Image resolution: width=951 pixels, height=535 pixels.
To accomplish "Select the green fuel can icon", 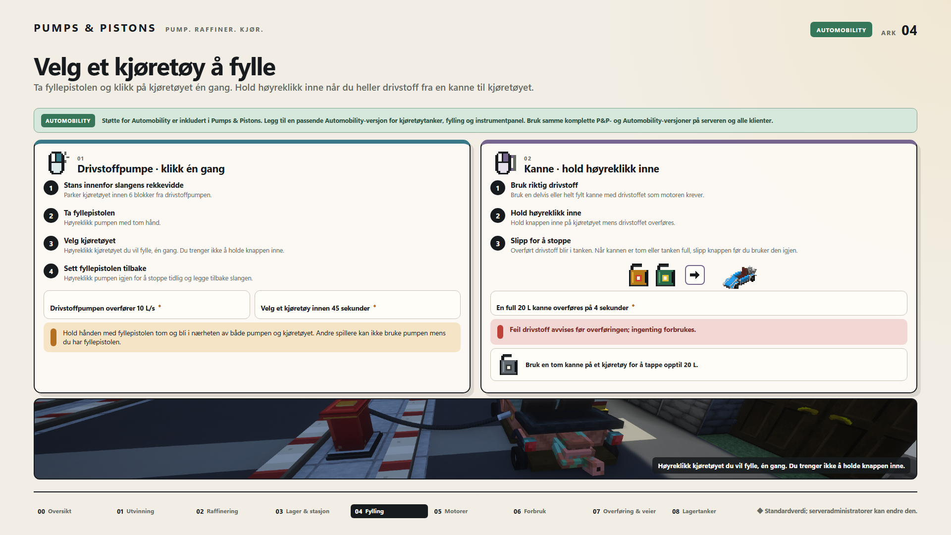I will (x=665, y=275).
